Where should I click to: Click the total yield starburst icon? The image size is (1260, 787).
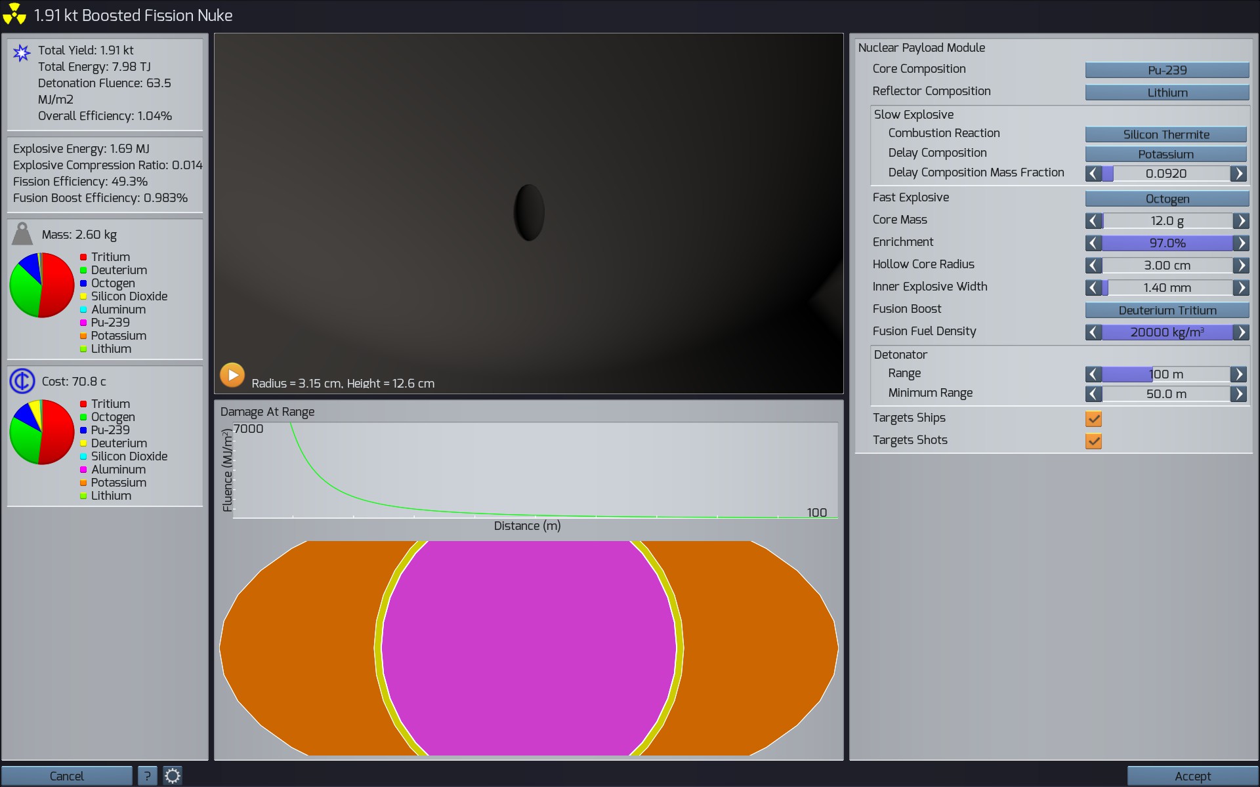tap(22, 52)
